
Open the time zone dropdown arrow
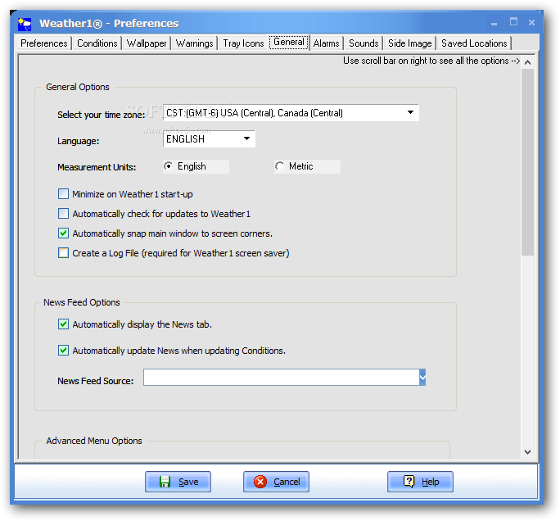[x=410, y=112]
